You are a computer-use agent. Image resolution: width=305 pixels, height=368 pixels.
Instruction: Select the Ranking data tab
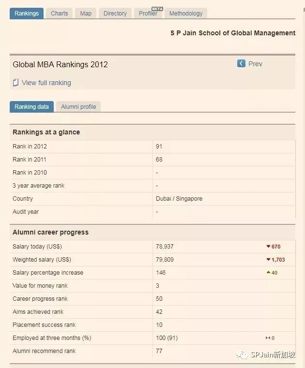(x=31, y=107)
